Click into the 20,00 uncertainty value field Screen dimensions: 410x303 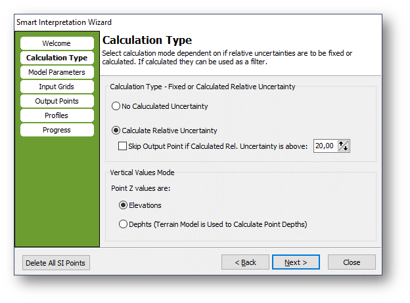[325, 146]
